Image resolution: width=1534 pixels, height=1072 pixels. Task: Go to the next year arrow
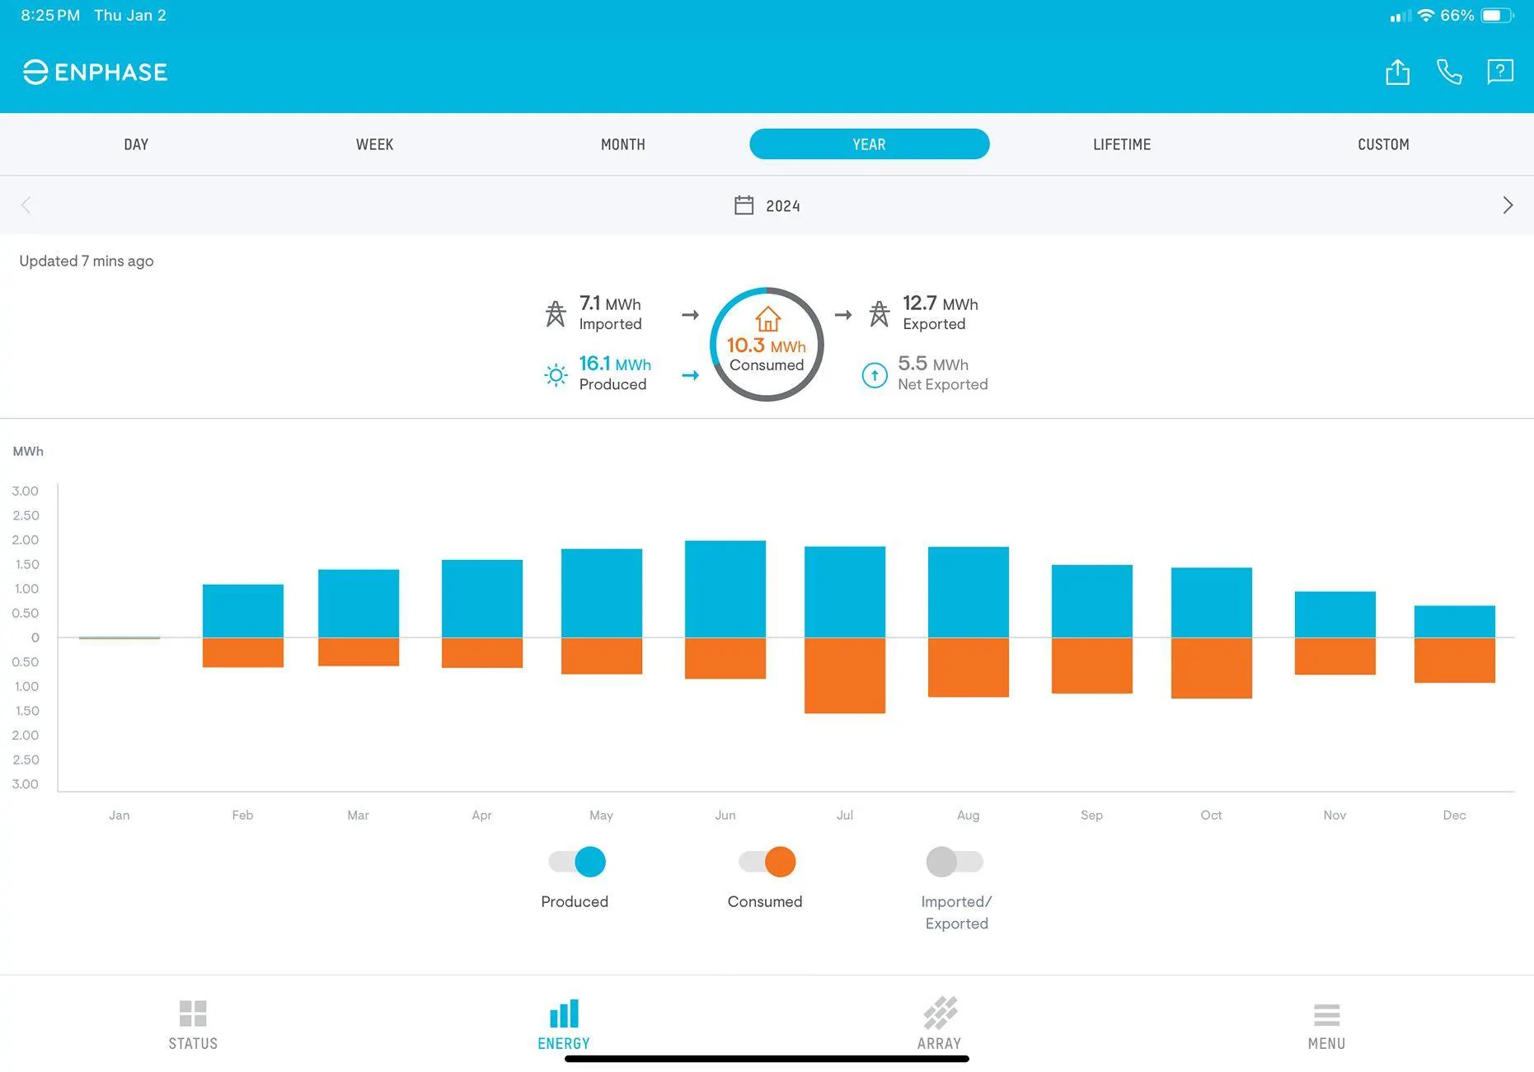[1507, 205]
